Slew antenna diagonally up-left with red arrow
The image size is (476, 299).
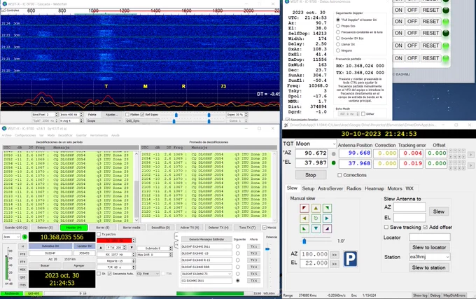tap(304, 208)
